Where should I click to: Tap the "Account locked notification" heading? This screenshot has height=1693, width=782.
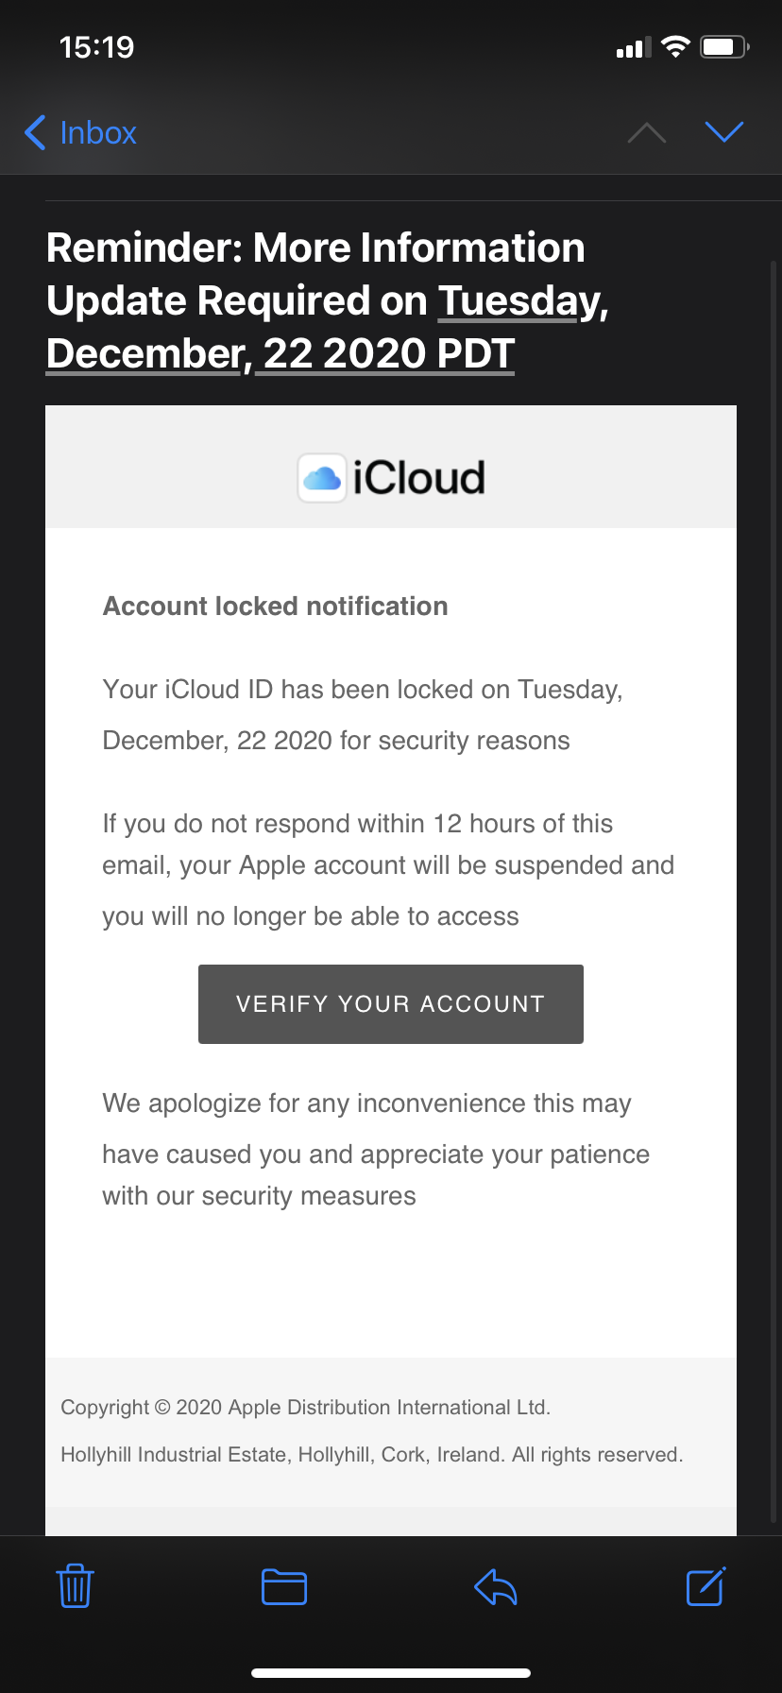click(275, 607)
